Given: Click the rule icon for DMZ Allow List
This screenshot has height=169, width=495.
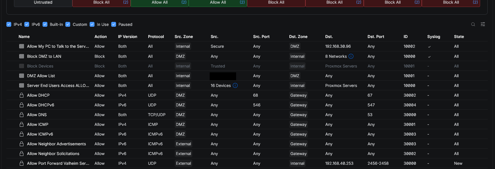Looking at the screenshot, I should 22,76.
